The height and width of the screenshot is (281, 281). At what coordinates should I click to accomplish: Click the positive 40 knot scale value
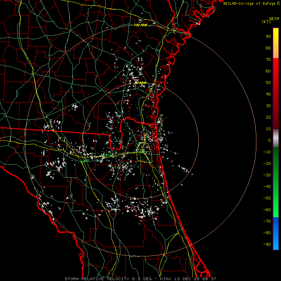[x=268, y=94]
